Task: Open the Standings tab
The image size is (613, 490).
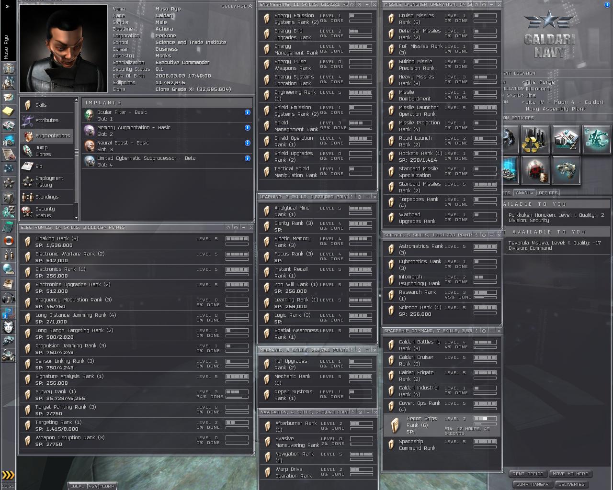Action: click(46, 197)
